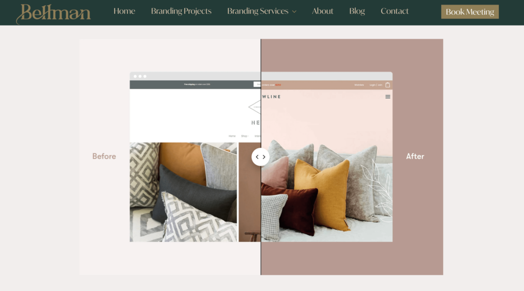Click the left arrow on the comparison handle
This screenshot has height=291, width=524.
[257, 157]
